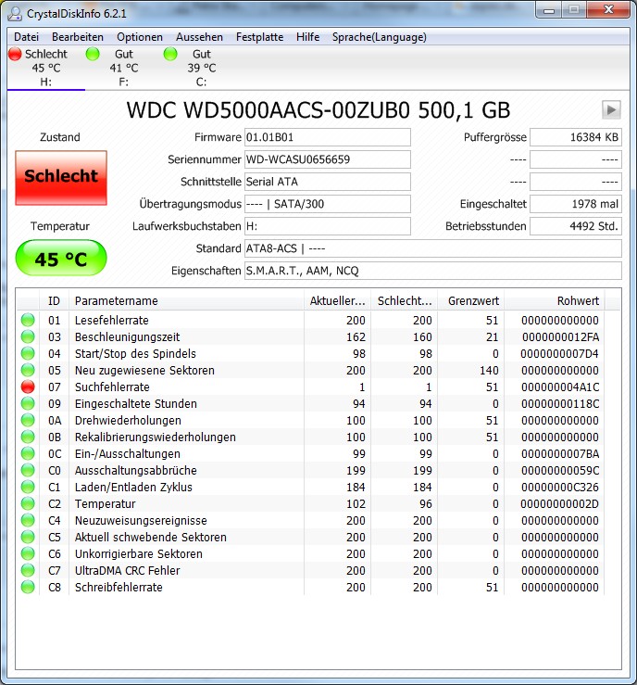Click the Aktueller... column header
Screen dimensions: 637x685
[337, 301]
